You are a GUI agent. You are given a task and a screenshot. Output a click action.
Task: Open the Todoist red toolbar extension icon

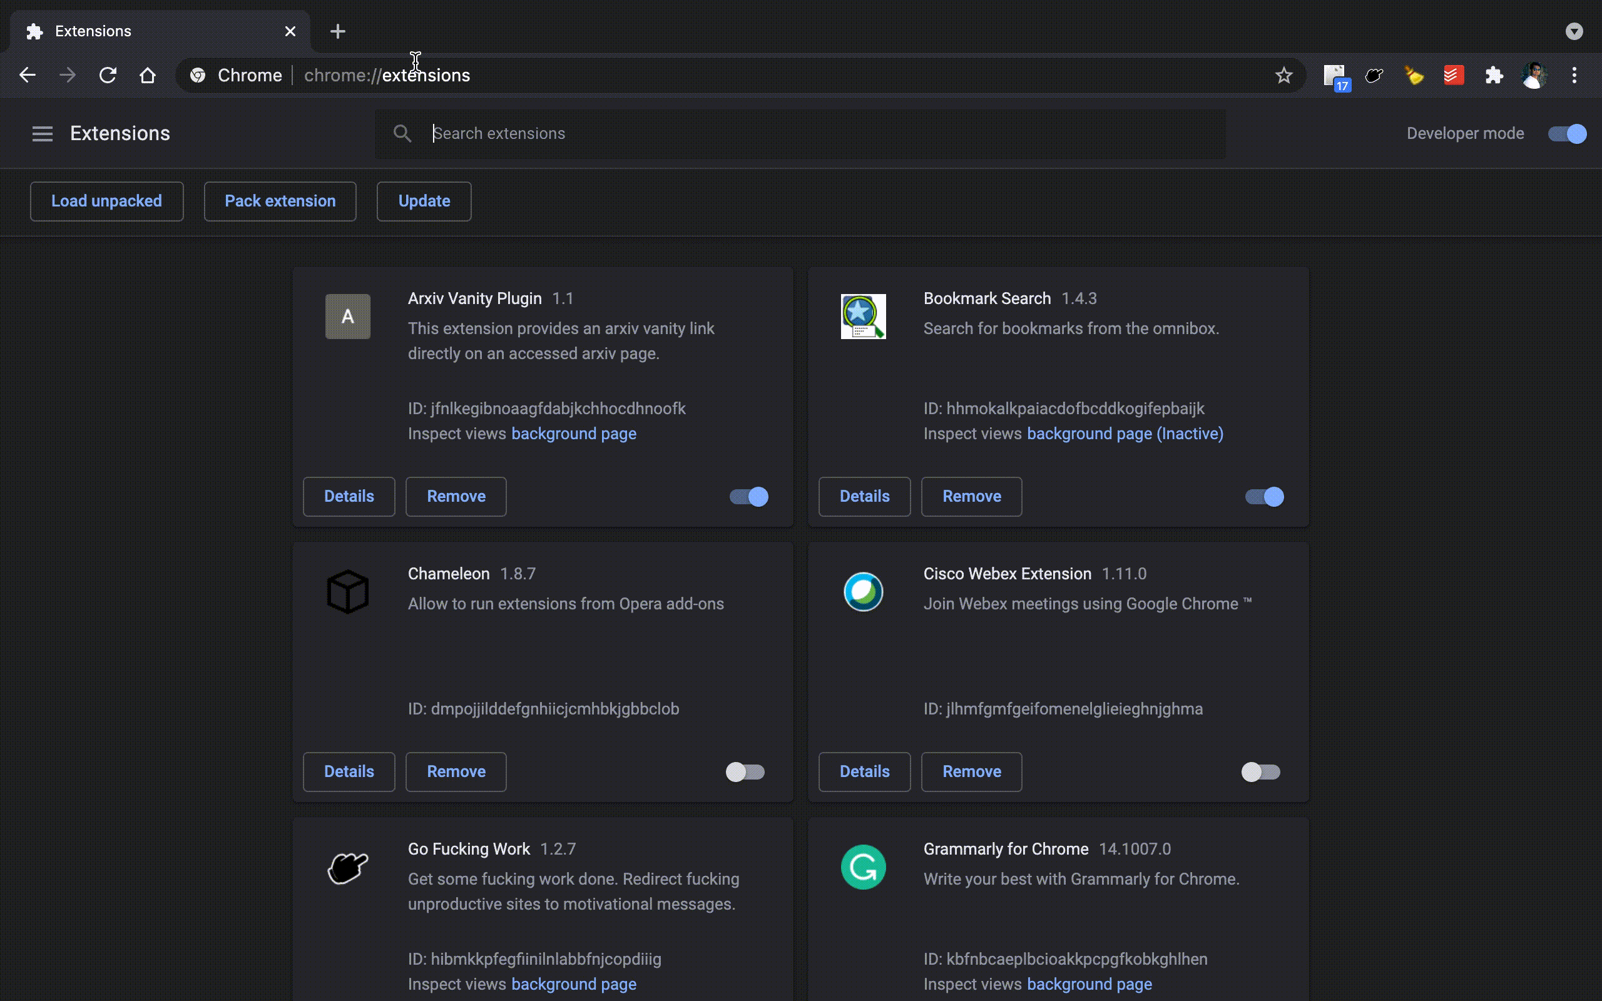pyautogui.click(x=1454, y=76)
